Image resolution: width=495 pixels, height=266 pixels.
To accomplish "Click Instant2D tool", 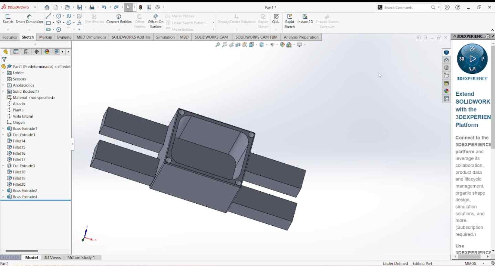I will pyautogui.click(x=305, y=19).
